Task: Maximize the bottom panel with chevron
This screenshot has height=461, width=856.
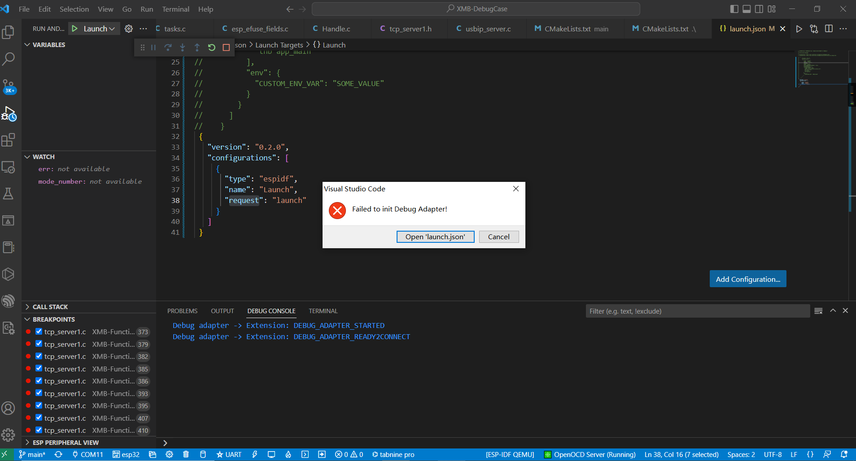Action: [833, 310]
